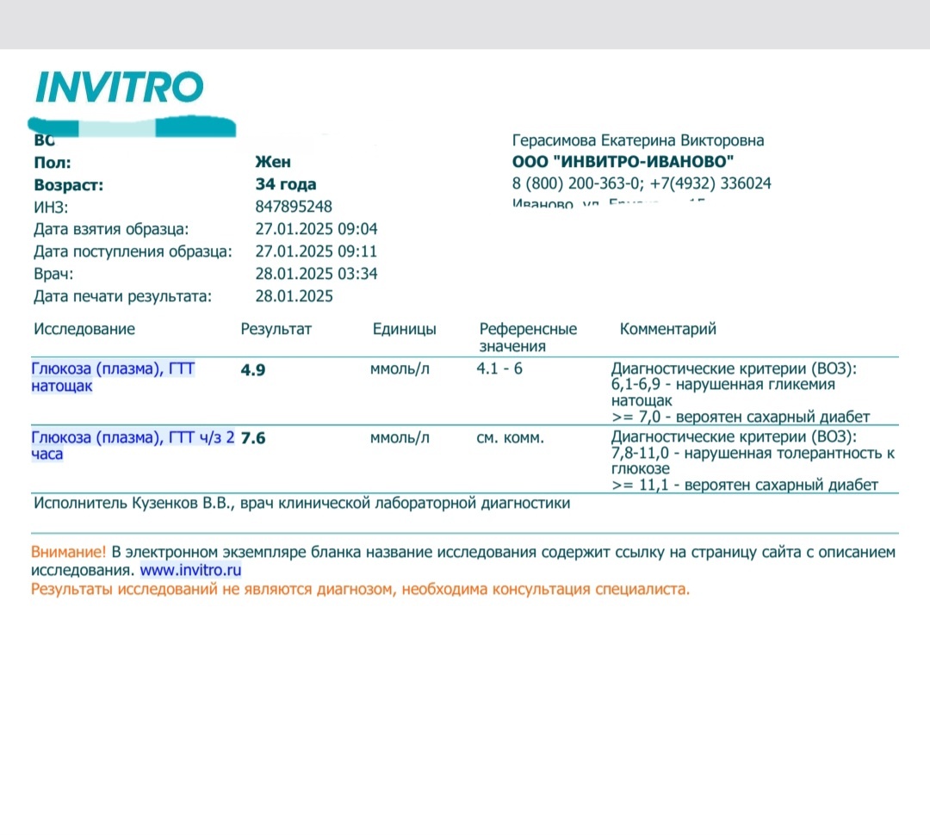Click the 'Дата печати результата:' label
930x835 pixels.
pyautogui.click(x=122, y=296)
